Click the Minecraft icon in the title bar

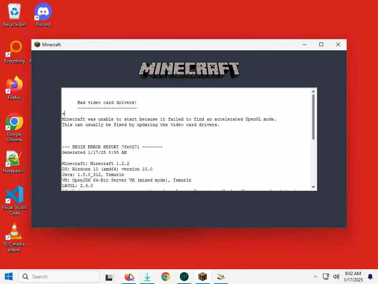coord(37,44)
